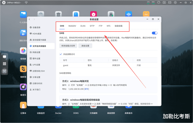The image size is (193, 123).
Task: Open the 个人空间 desktop app
Action: tap(23, 15)
